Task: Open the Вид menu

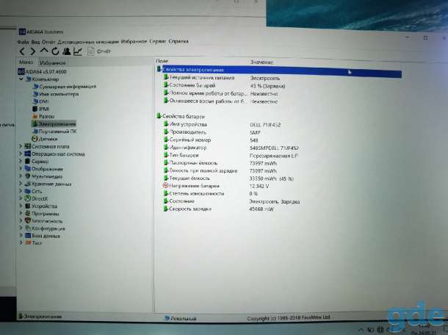Action: coord(35,42)
